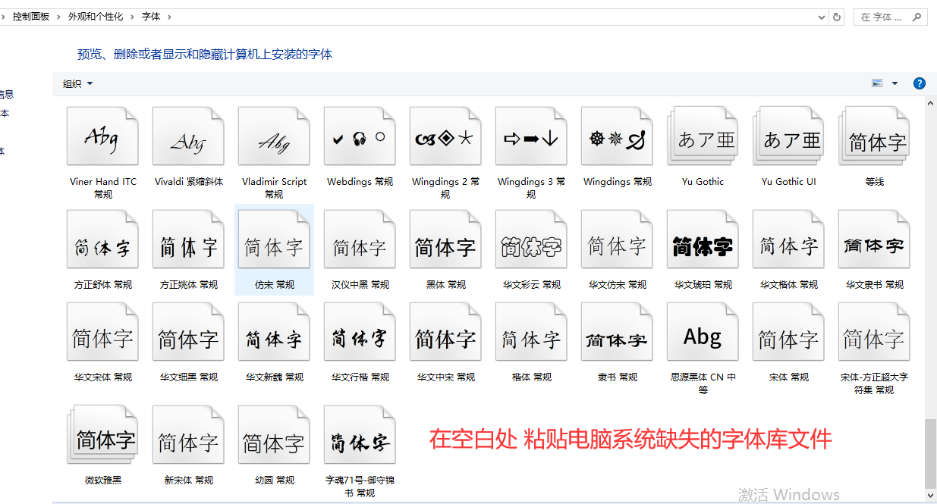
Task: Change view with the view layout icon
Action: 878,83
